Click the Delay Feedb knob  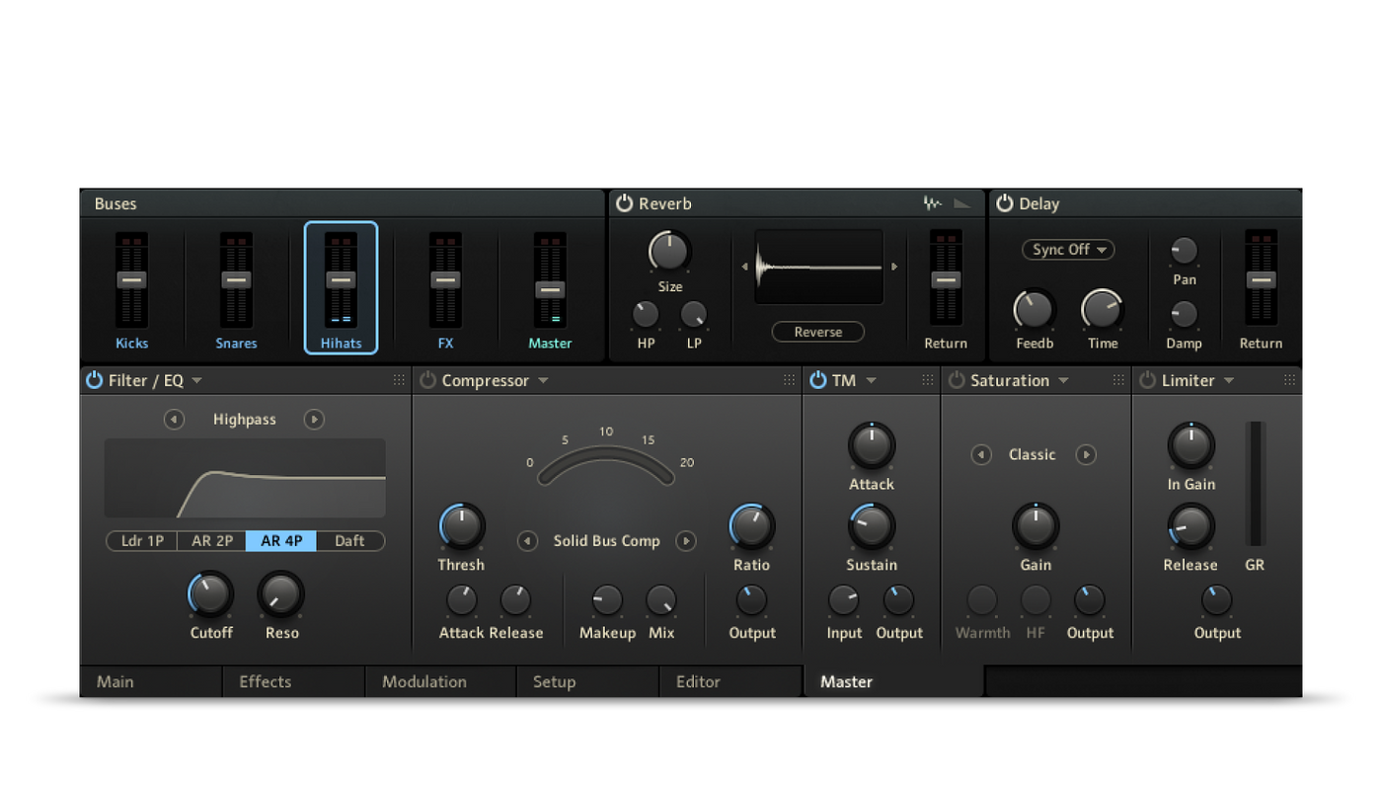[1034, 310]
